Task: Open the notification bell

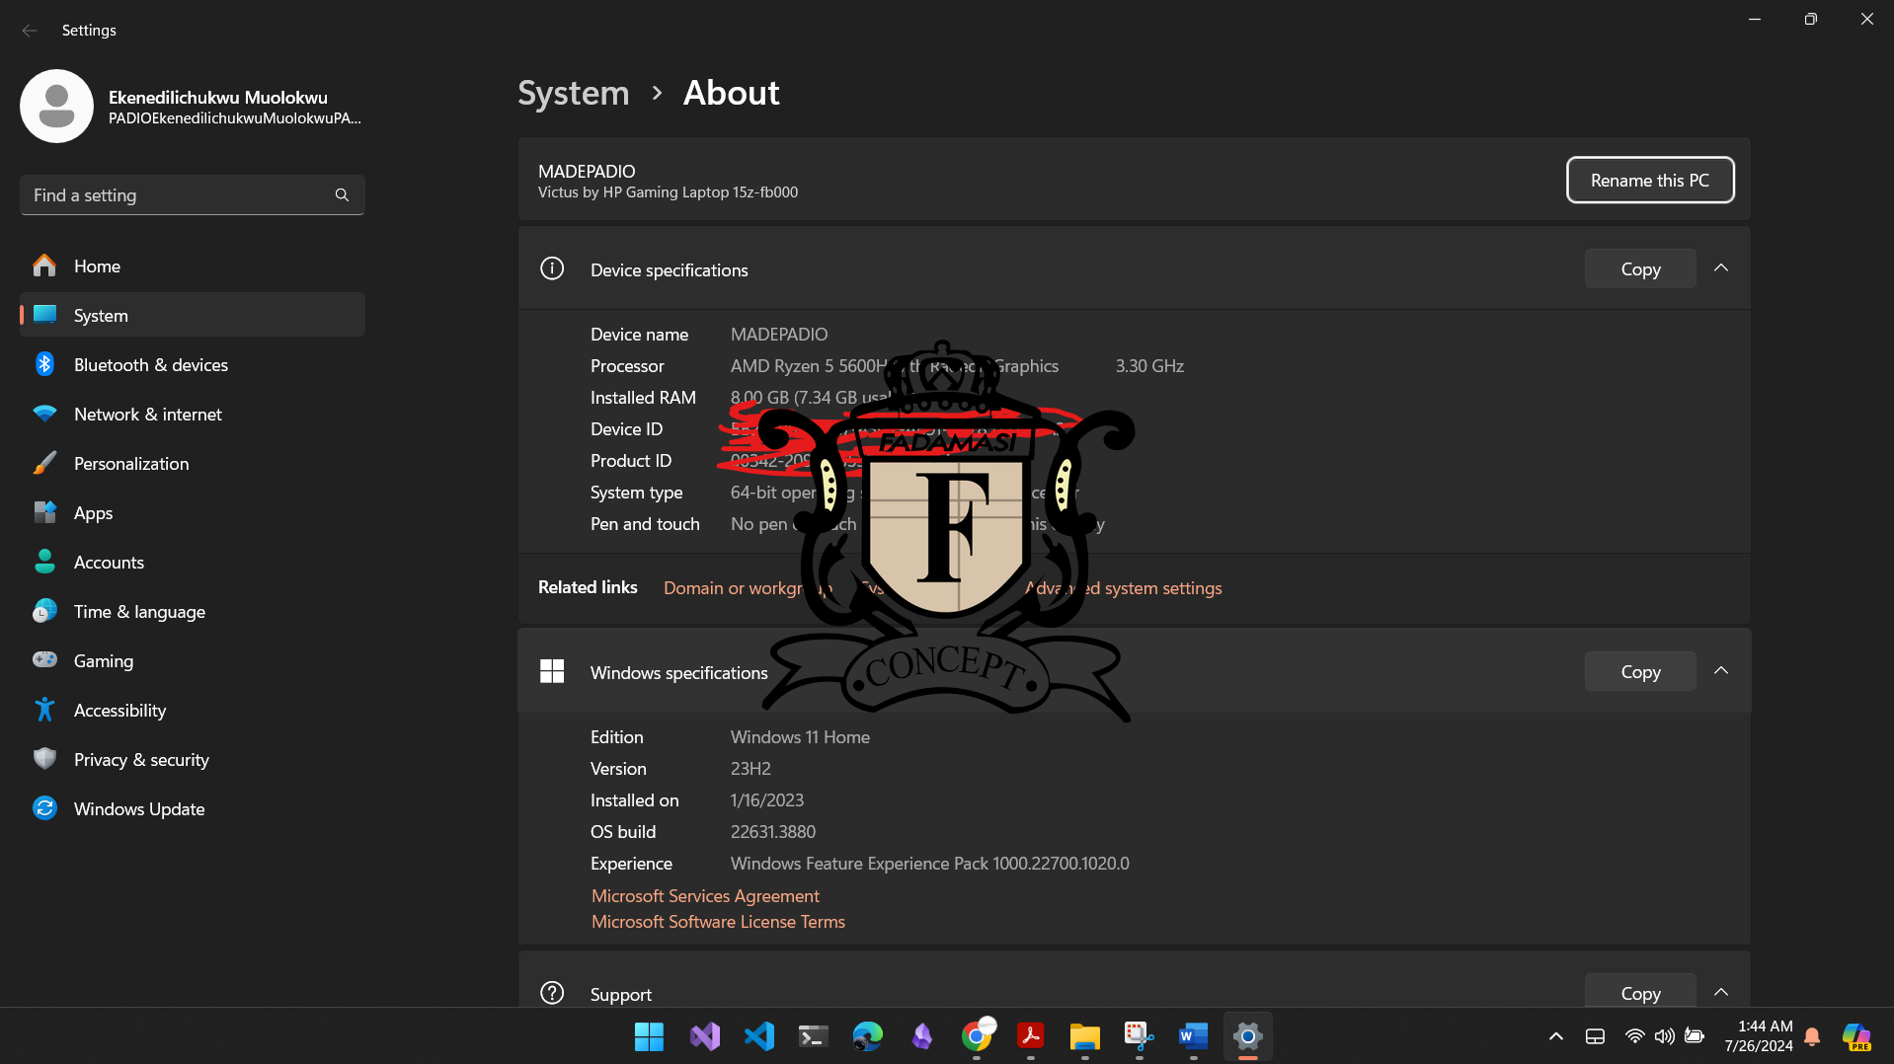Action: click(x=1812, y=1036)
